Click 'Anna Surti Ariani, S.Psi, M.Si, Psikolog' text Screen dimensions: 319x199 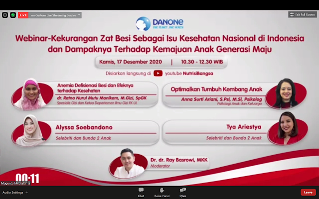pos(221,99)
